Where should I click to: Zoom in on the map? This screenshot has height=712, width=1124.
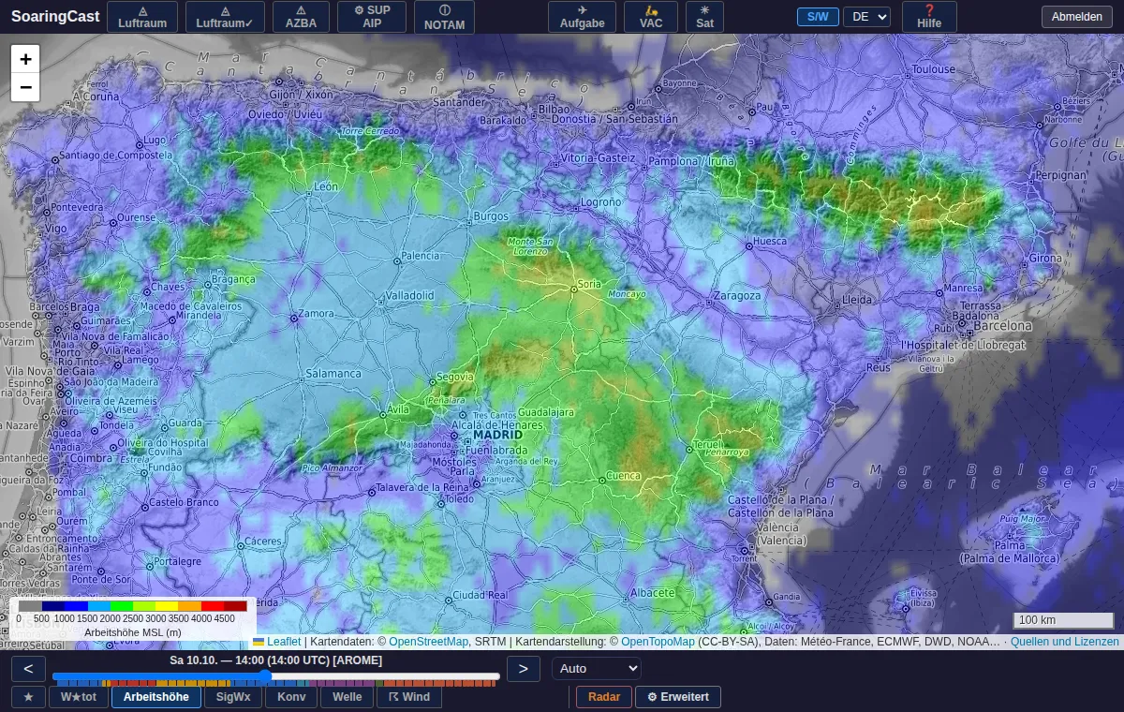coord(25,59)
